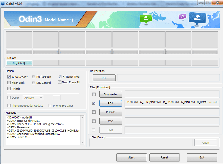Enable Nand Erase All option
The height and width of the screenshot is (164, 223).
point(60,82)
